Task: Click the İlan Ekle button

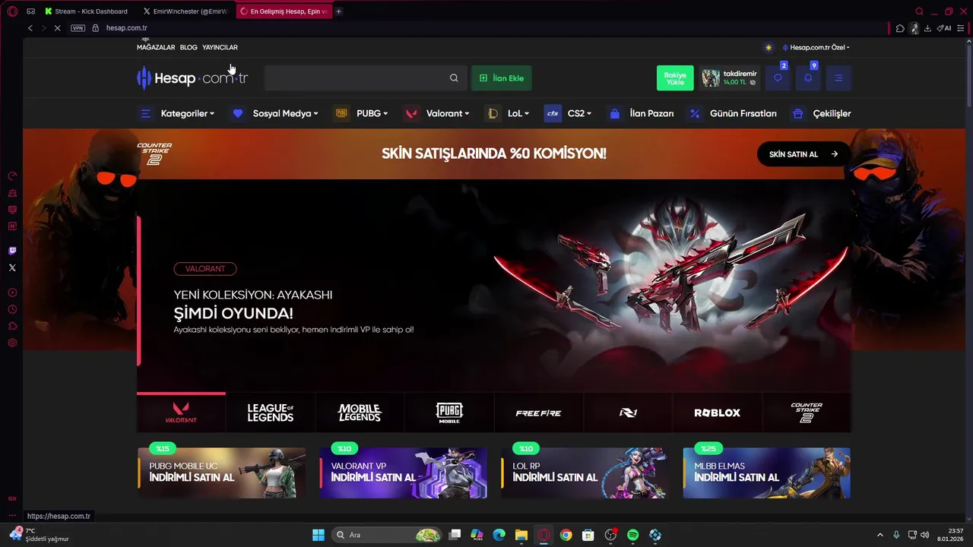Action: click(x=502, y=78)
